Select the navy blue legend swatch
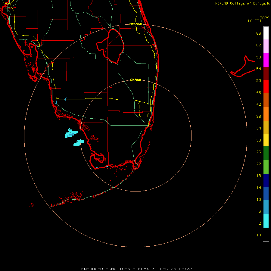 [266, 180]
